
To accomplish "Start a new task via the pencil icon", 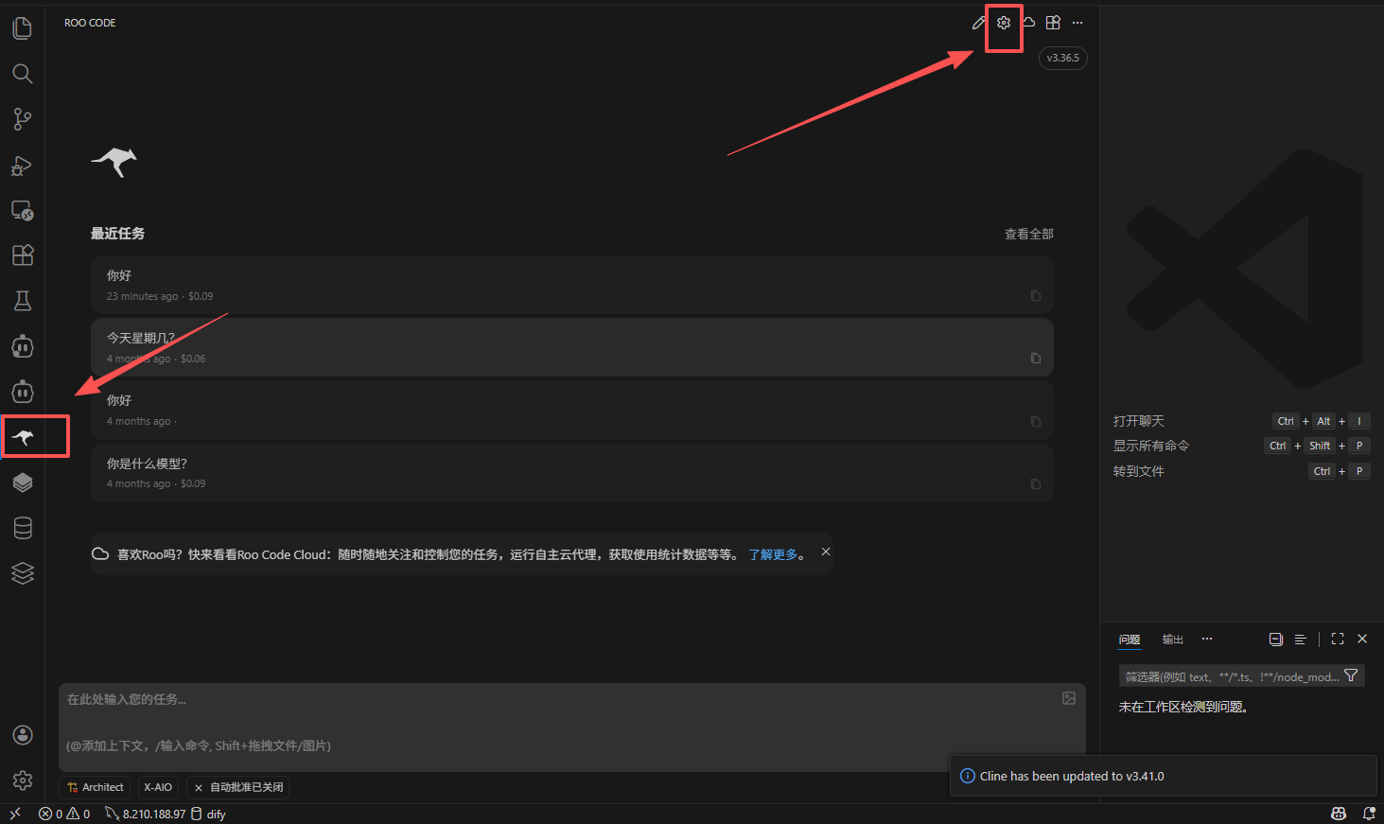I will point(979,22).
